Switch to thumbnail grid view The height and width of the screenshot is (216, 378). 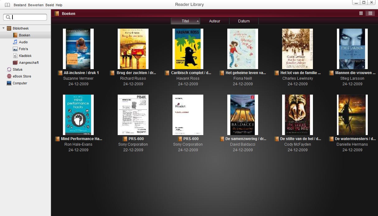click(370, 13)
